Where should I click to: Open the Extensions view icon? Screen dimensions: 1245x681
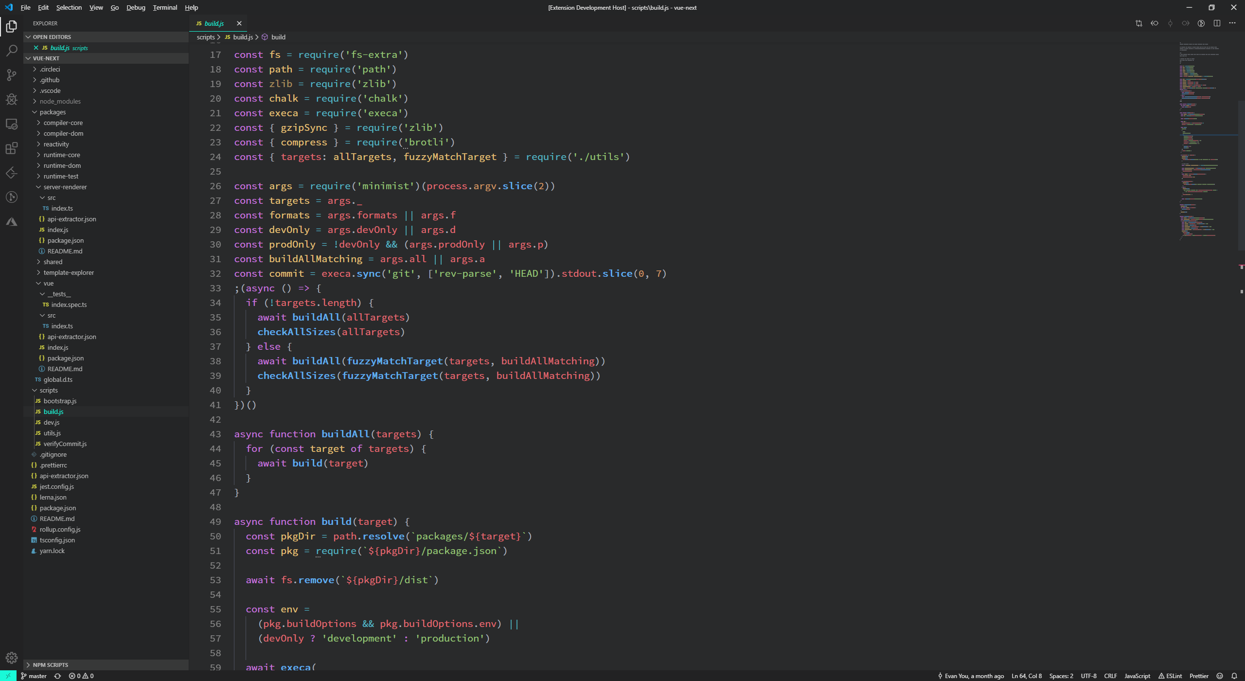click(x=12, y=148)
